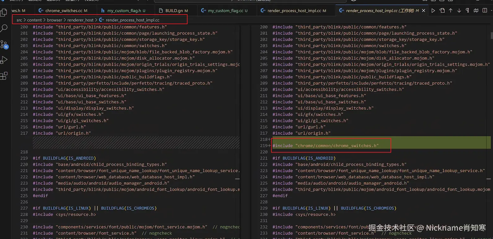Click 'ui/display/display_switches.h' include in left pane
This screenshot has height=239, width=493.
(83, 108)
